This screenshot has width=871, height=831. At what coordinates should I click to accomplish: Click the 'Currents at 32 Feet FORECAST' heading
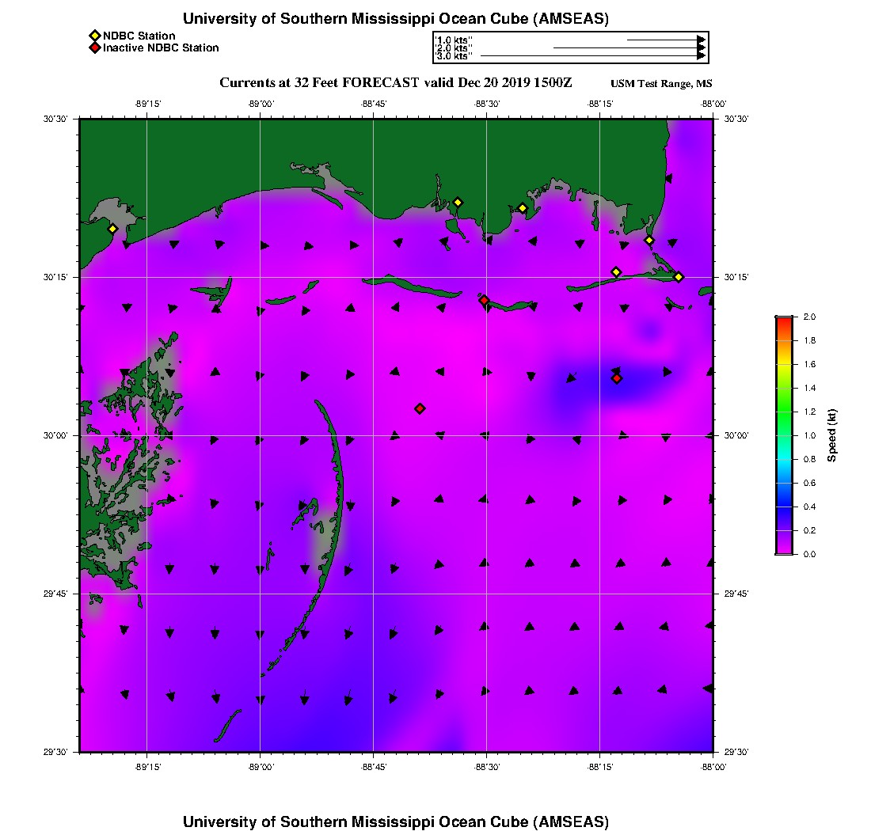pos(395,82)
